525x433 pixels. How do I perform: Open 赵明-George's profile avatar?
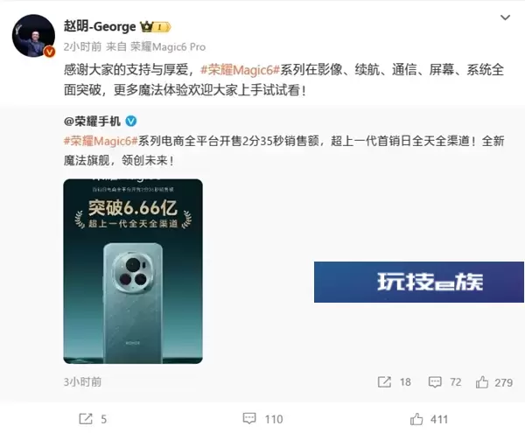pyautogui.click(x=33, y=36)
